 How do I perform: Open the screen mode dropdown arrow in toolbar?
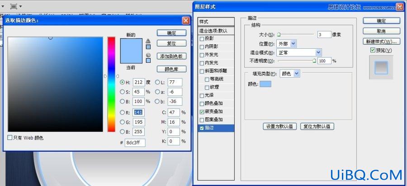click(21, 6)
